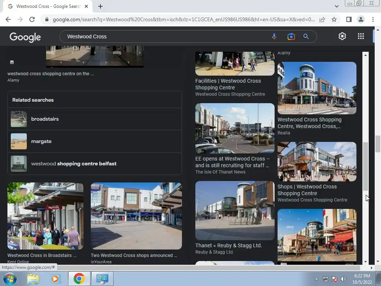The width and height of the screenshot is (381, 286).
Task: Click the side panel scrollbar thumb
Action: [x=365, y=166]
